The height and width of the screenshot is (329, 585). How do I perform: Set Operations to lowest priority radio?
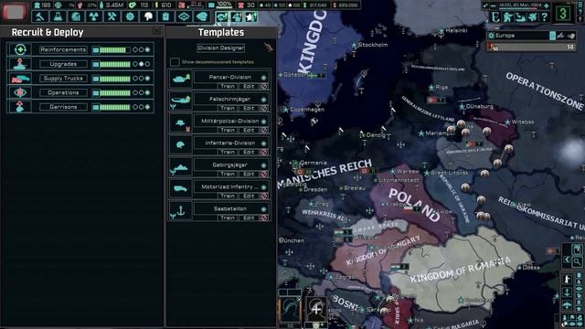click(135, 92)
